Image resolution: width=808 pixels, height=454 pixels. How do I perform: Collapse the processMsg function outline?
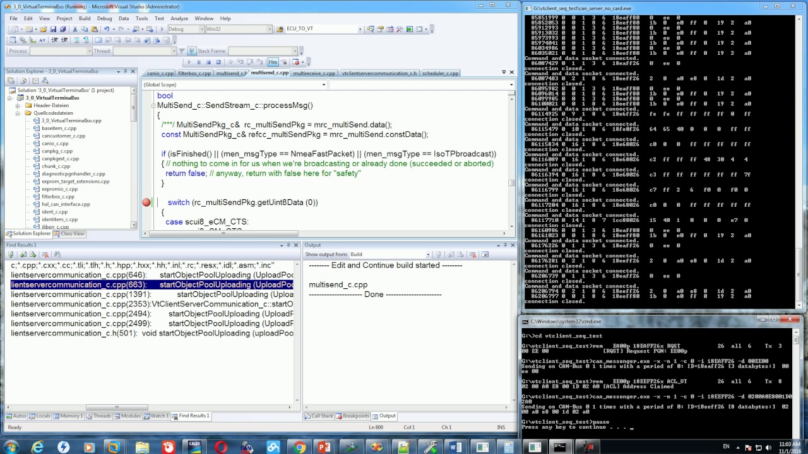click(153, 105)
